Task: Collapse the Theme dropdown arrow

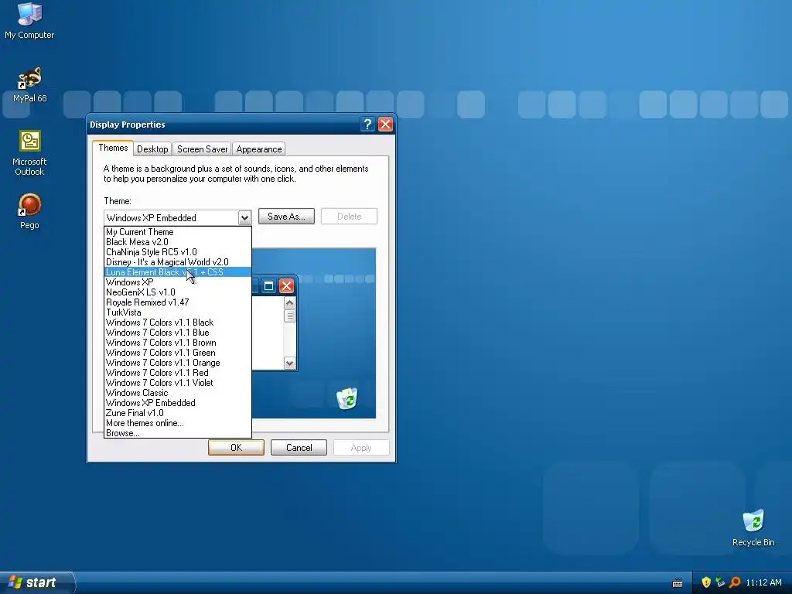Action: pyautogui.click(x=244, y=217)
